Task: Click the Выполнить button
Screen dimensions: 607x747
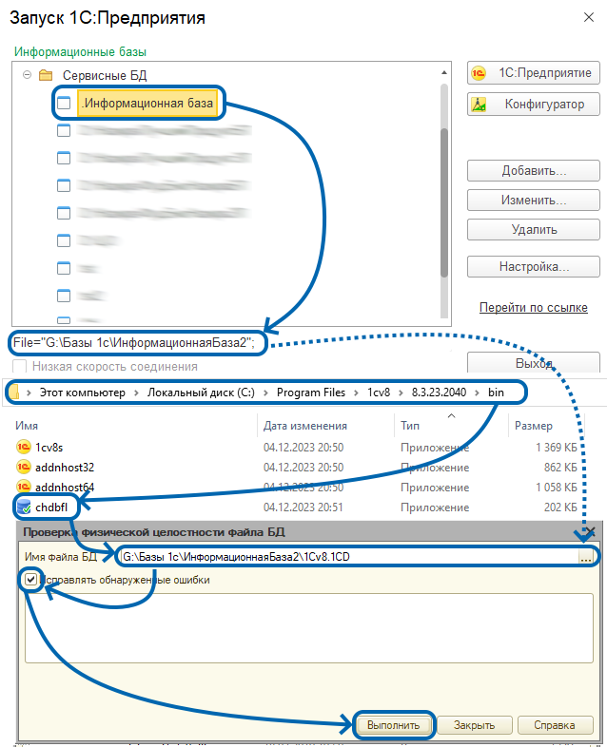Action: coord(393,725)
